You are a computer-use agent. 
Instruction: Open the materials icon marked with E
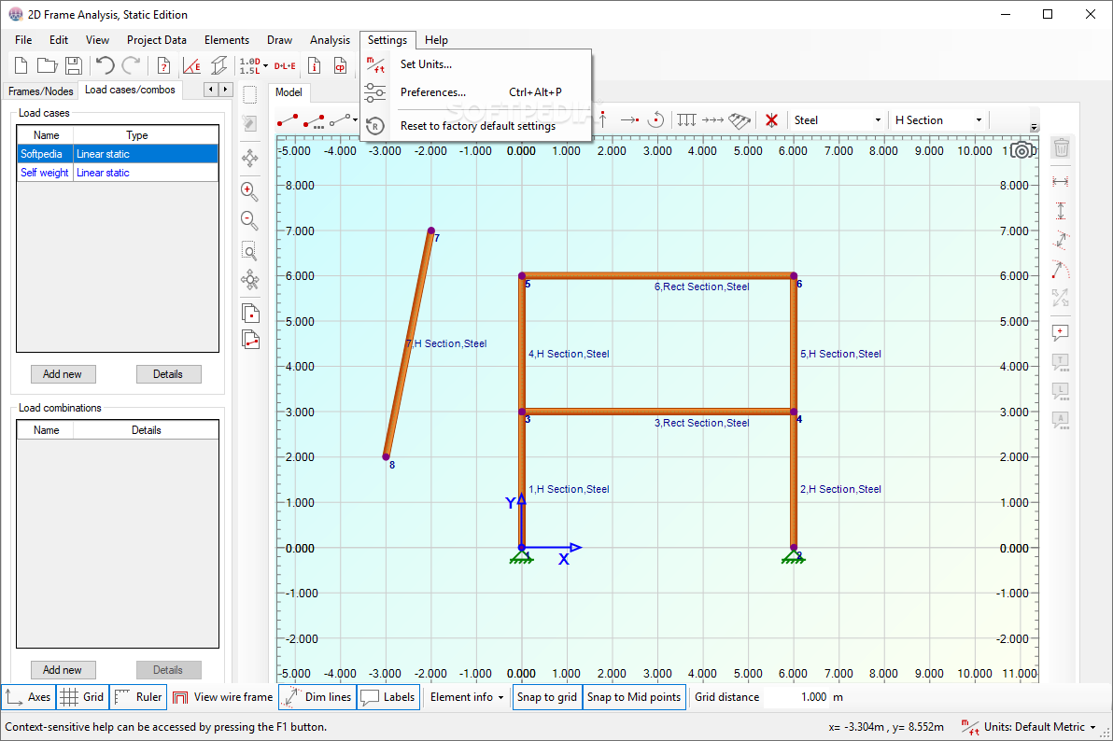click(x=191, y=65)
